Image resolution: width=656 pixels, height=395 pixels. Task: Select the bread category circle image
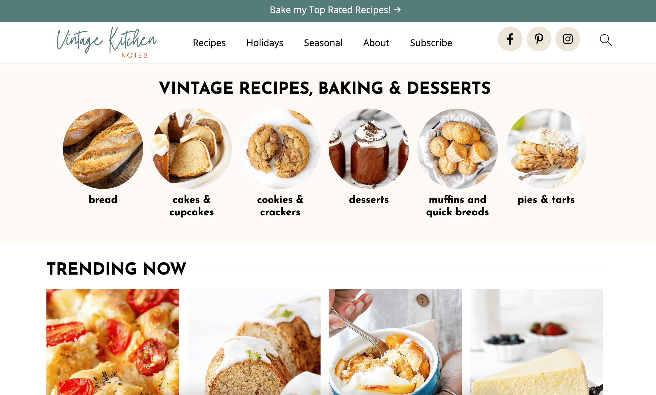tap(103, 149)
